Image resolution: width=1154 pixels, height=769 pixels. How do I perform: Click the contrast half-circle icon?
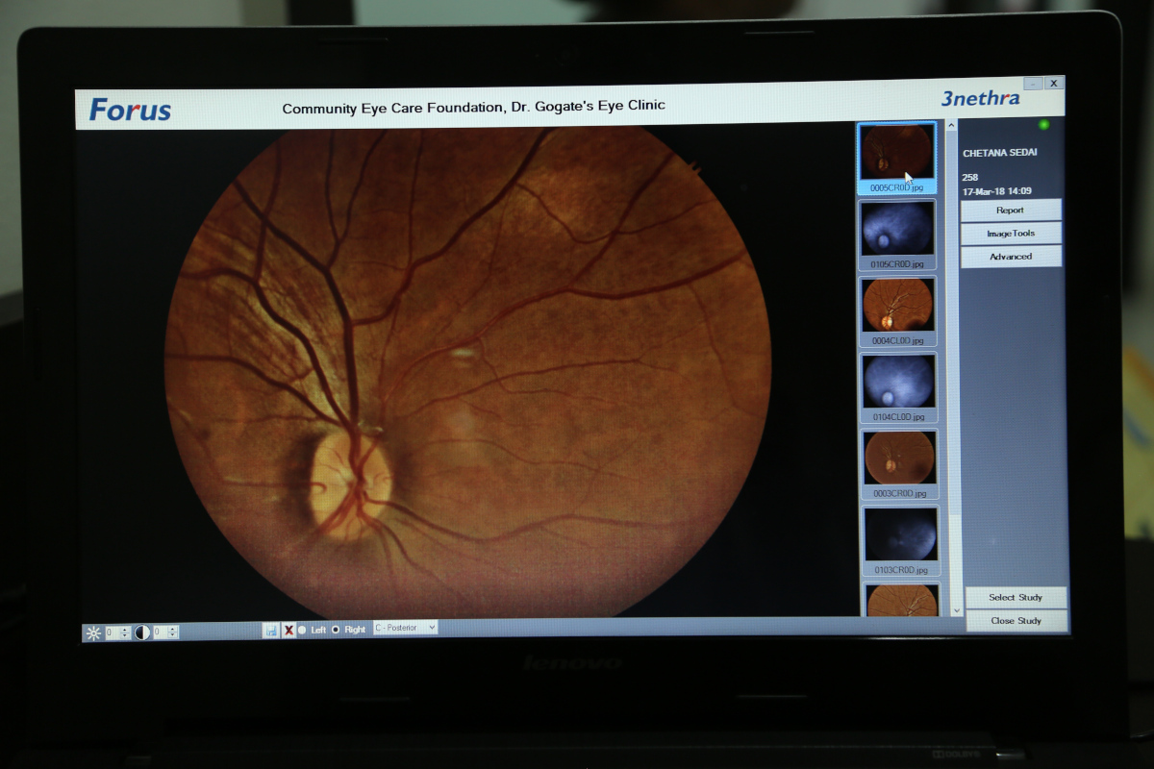[x=141, y=633]
